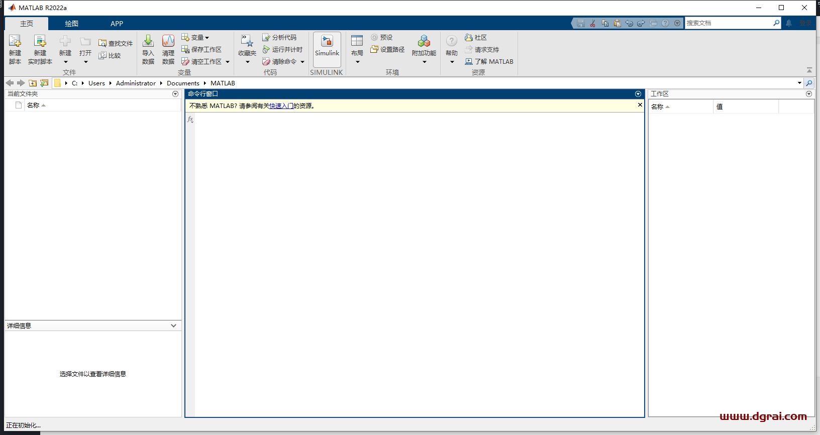Expand the 附加功能 dropdown arrow
Image resolution: width=820 pixels, height=435 pixels.
pos(425,62)
